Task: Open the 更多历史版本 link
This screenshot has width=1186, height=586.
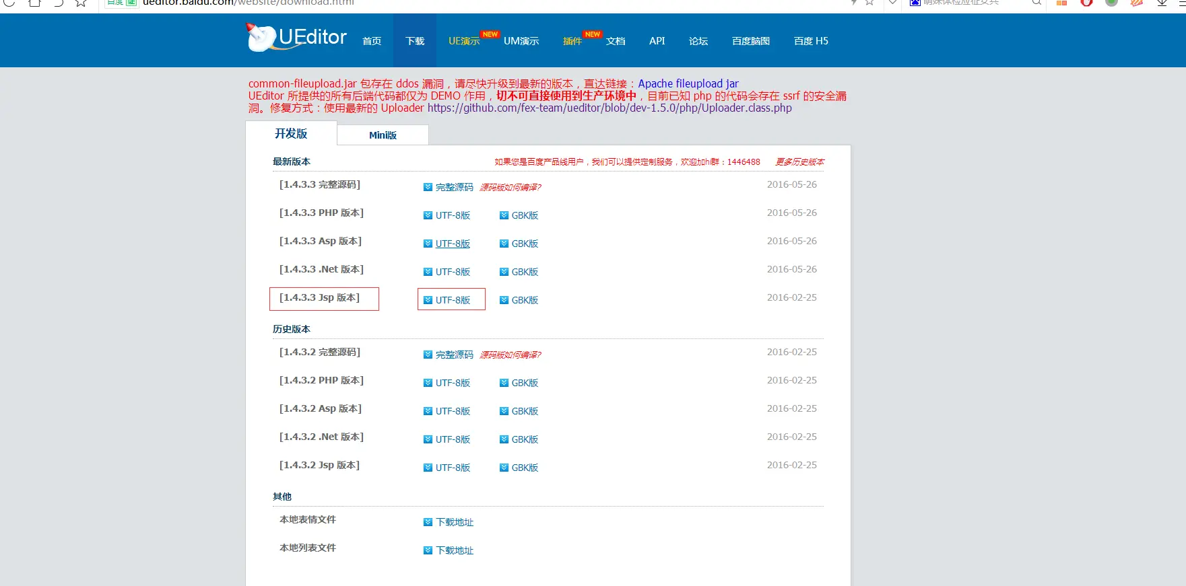Action: coord(799,162)
